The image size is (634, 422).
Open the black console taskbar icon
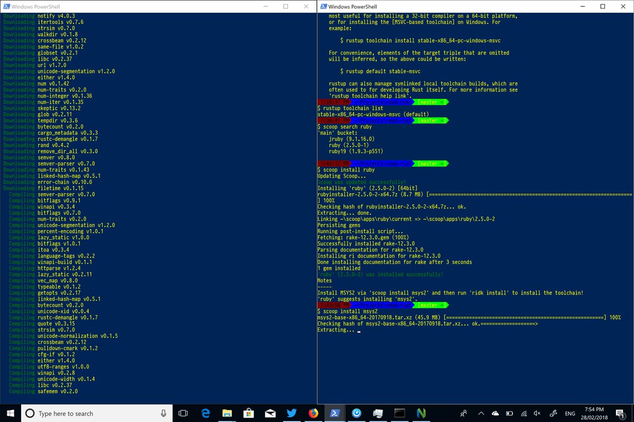400,414
